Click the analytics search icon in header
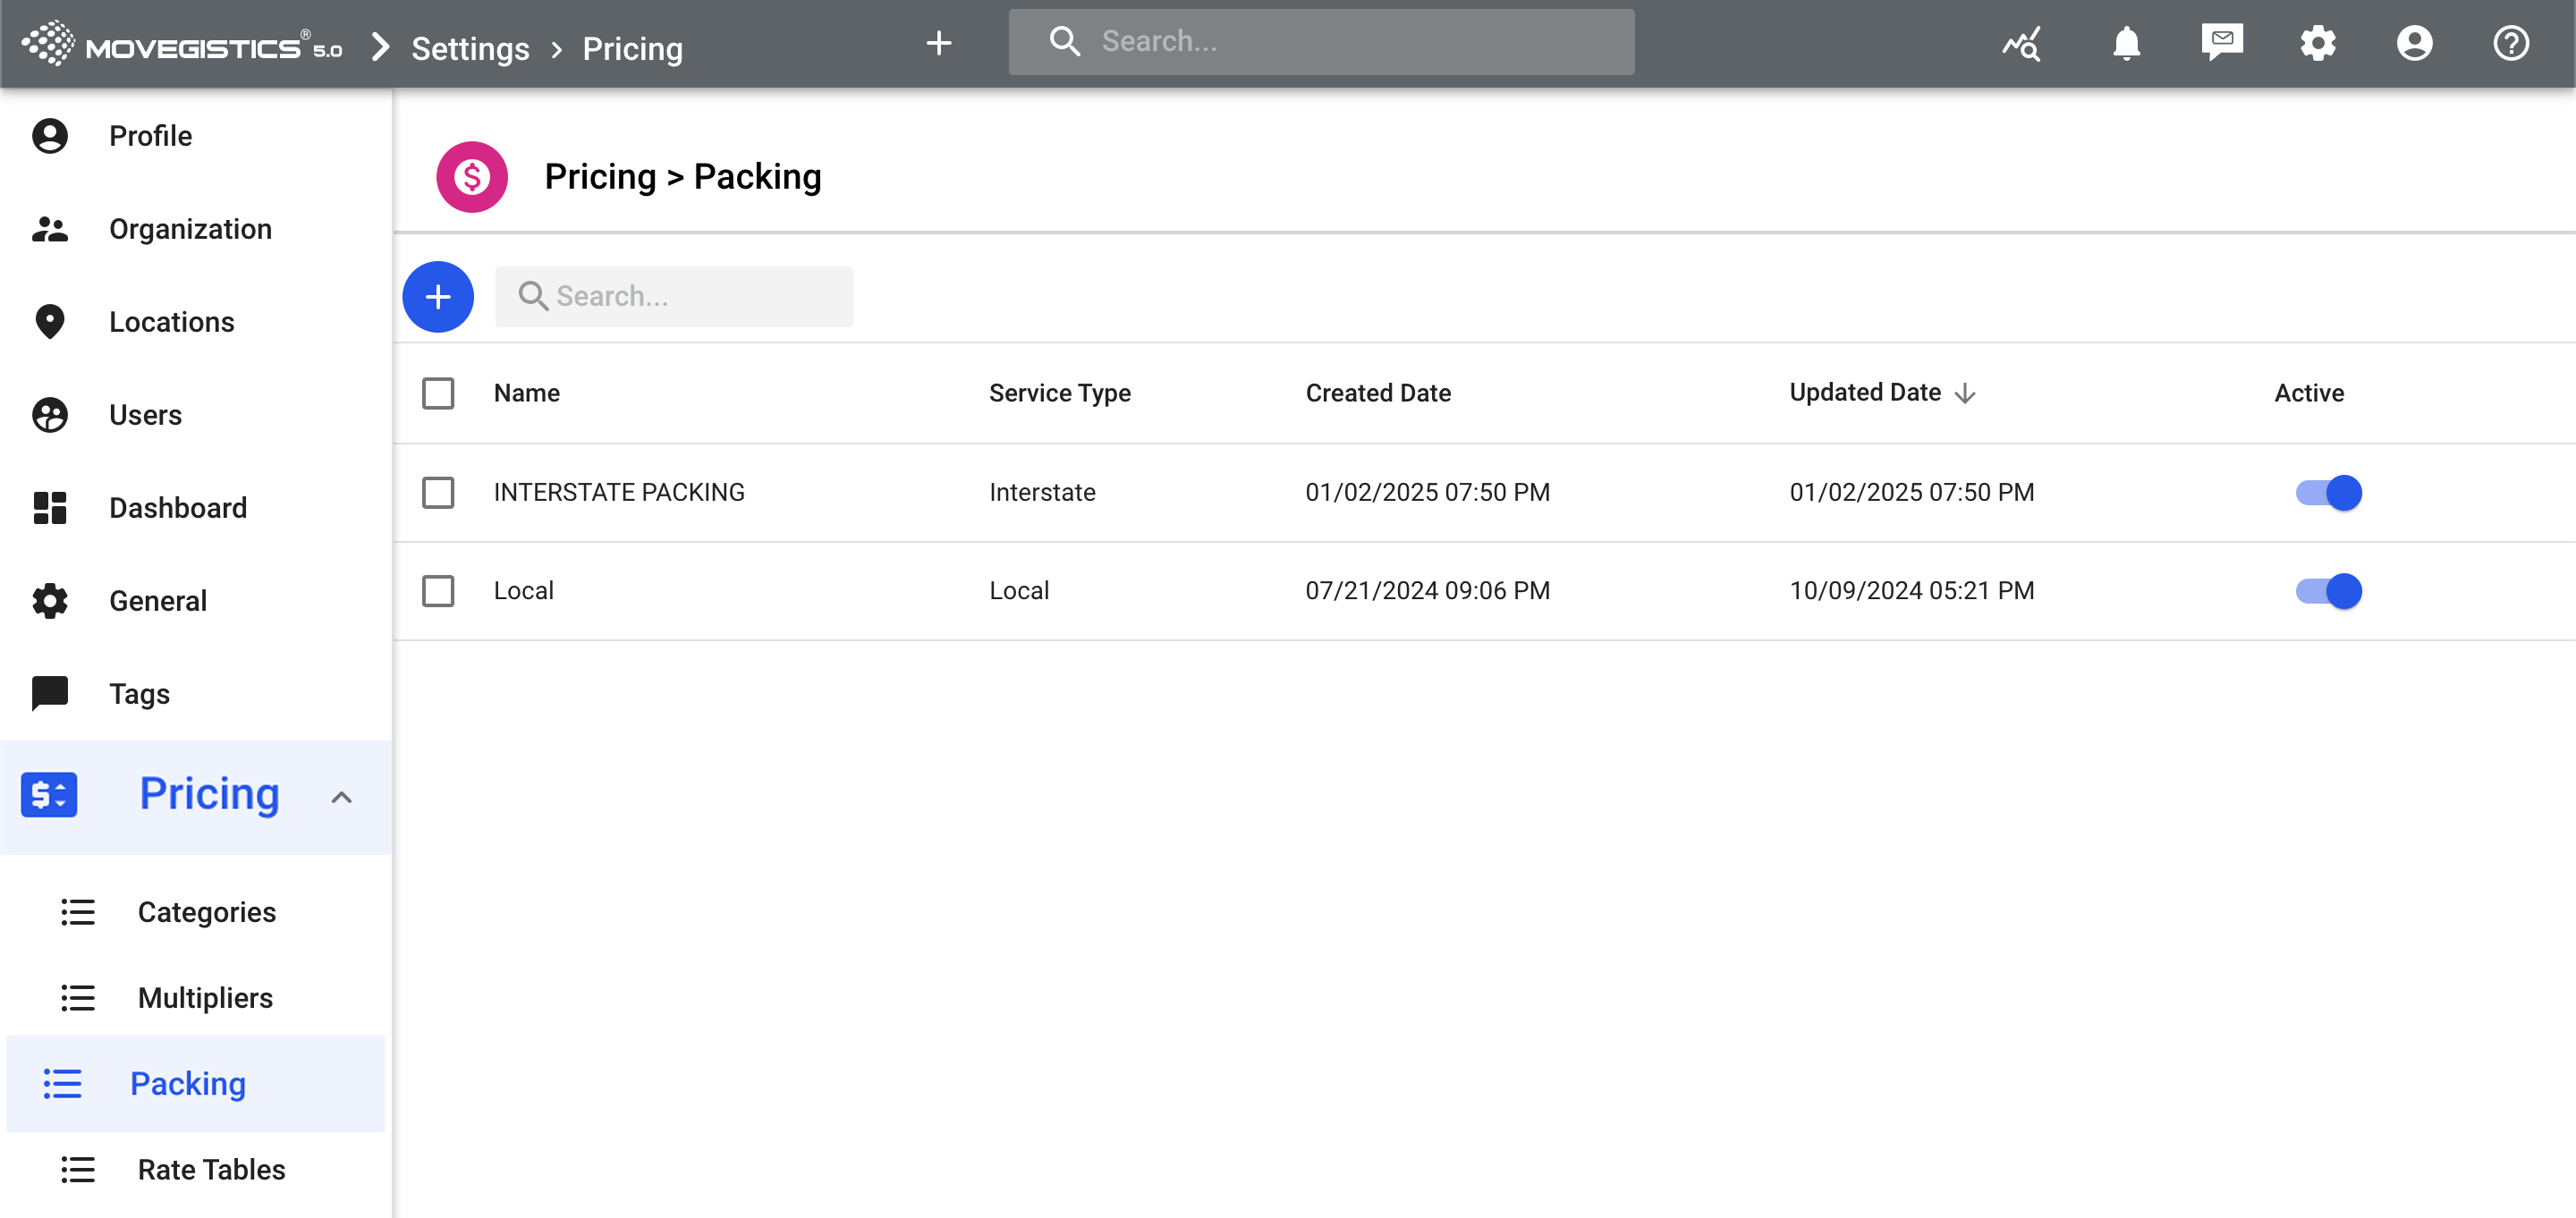2576x1218 pixels. 2021,43
